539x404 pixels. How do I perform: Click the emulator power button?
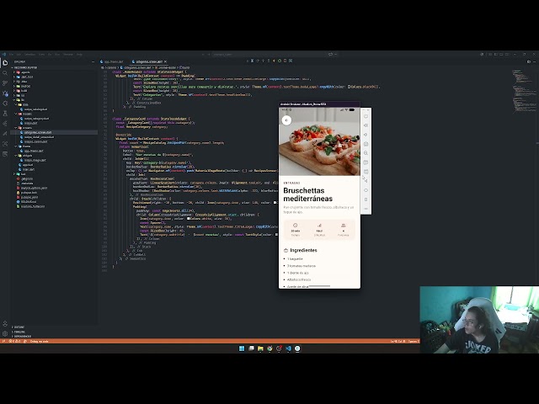pos(366,116)
